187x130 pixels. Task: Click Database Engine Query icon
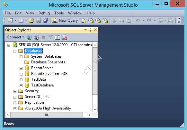pos(84,20)
